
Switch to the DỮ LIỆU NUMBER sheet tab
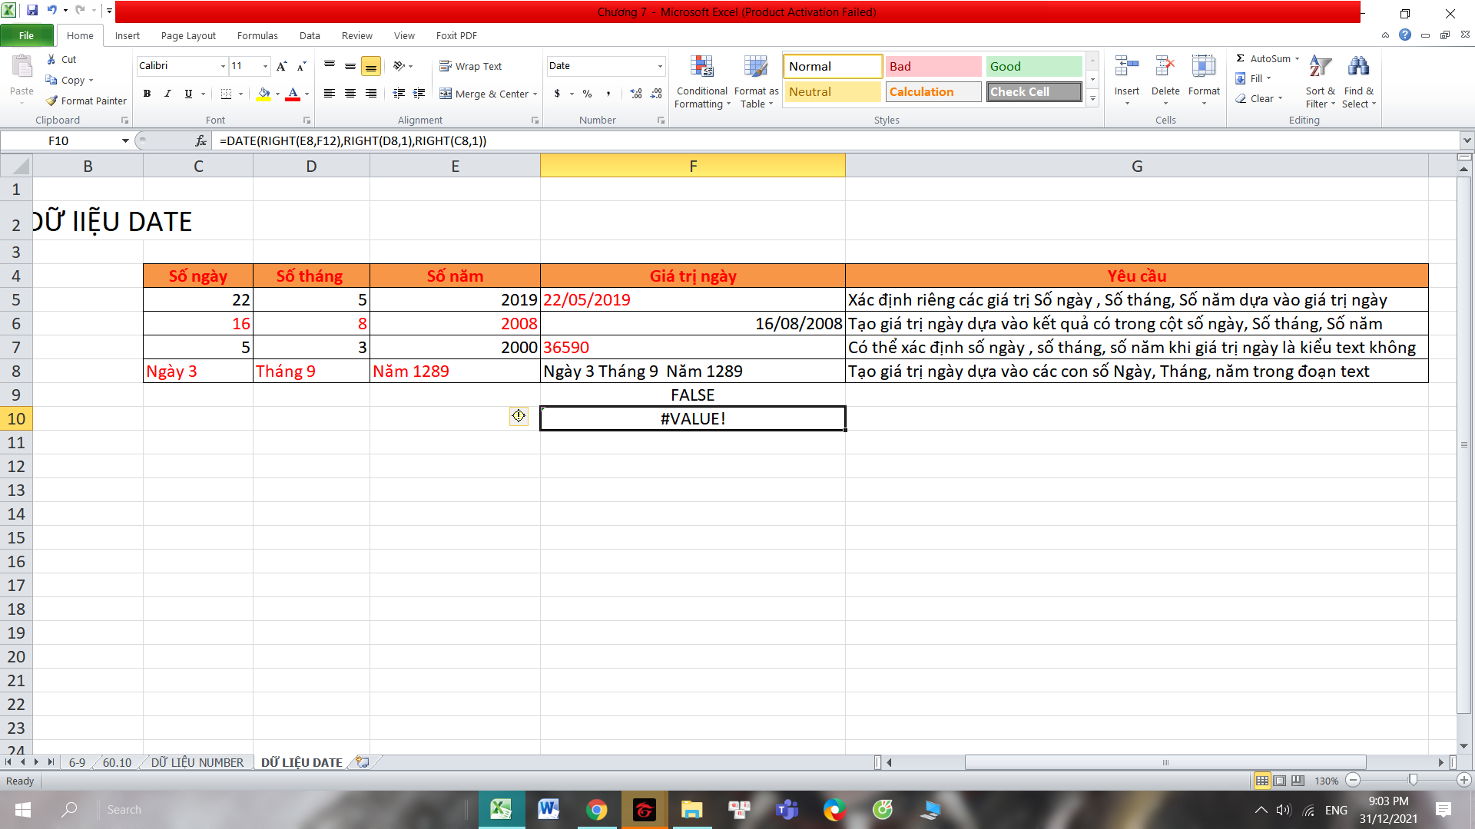(x=197, y=762)
